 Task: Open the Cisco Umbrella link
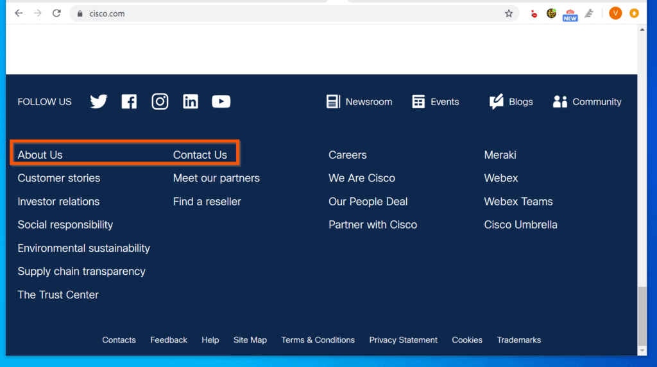pyautogui.click(x=520, y=225)
